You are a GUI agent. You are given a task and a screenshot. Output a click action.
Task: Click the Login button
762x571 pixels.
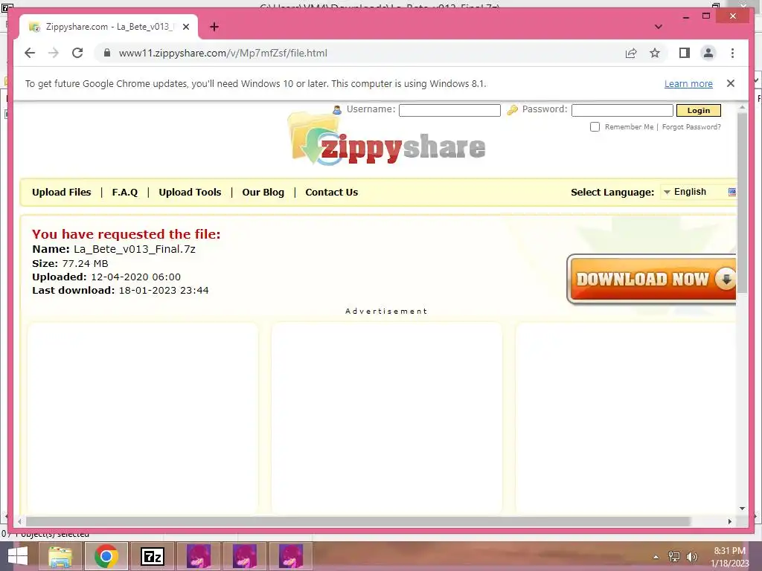click(698, 110)
